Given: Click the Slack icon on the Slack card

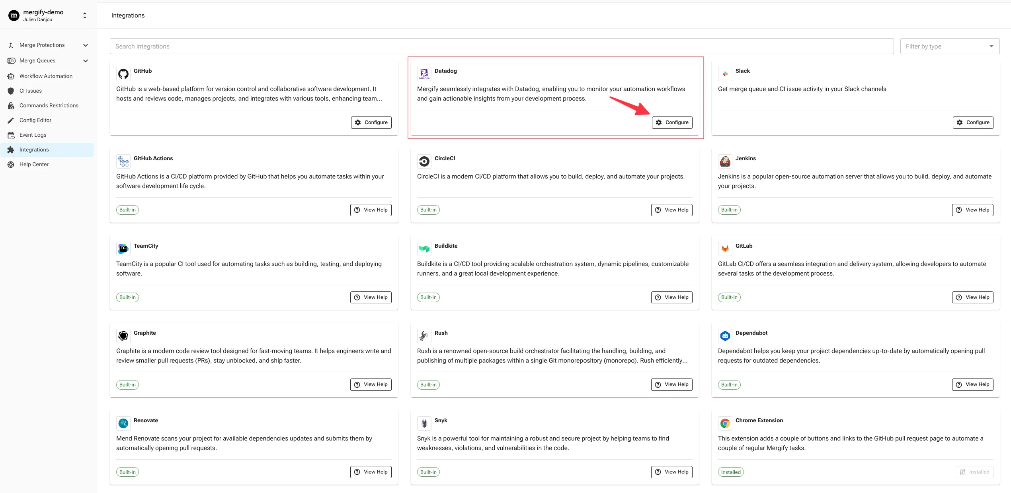Looking at the screenshot, I should coord(725,74).
